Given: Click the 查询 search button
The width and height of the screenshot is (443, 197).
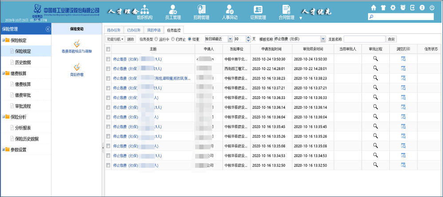Looking at the screenshot, I should coord(391,39).
